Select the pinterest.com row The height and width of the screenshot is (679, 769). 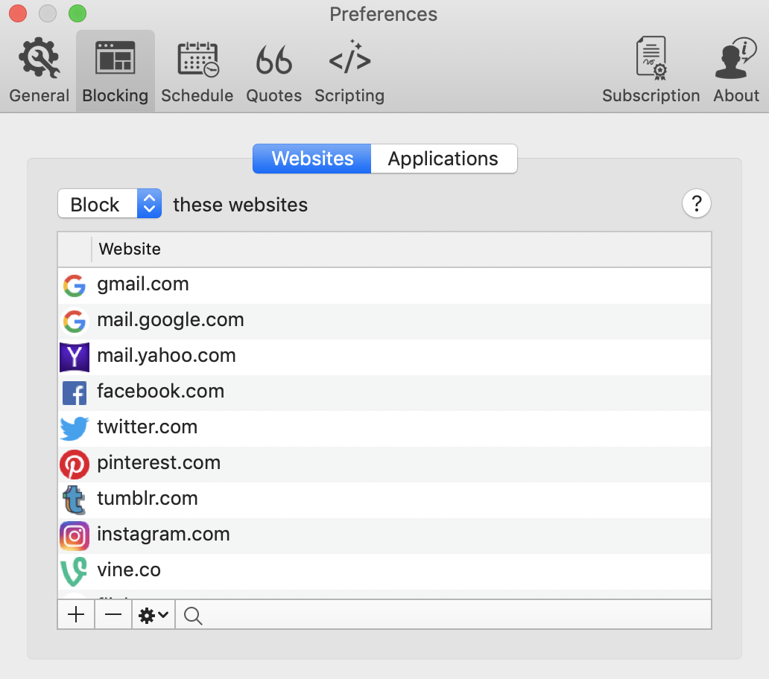pos(384,464)
